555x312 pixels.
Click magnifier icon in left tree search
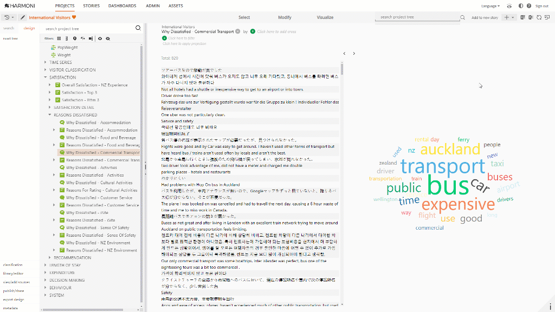pyautogui.click(x=138, y=28)
